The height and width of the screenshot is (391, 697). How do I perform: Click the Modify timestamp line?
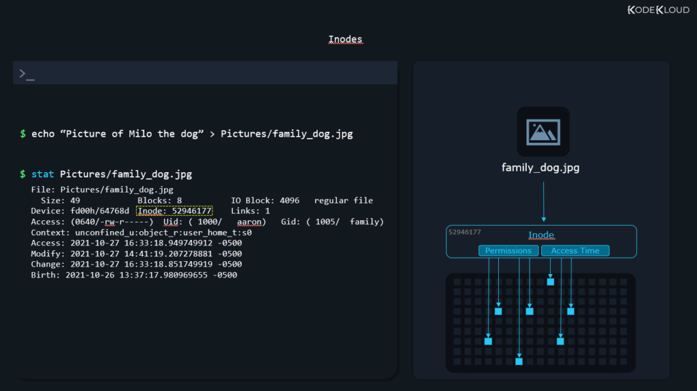coord(136,254)
